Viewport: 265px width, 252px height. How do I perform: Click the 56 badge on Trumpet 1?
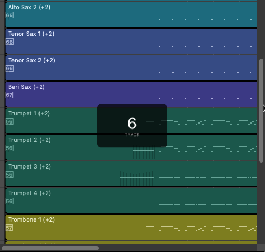[x=10, y=122]
